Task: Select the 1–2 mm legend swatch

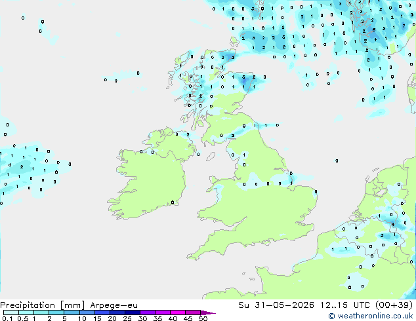Action: 41,312
